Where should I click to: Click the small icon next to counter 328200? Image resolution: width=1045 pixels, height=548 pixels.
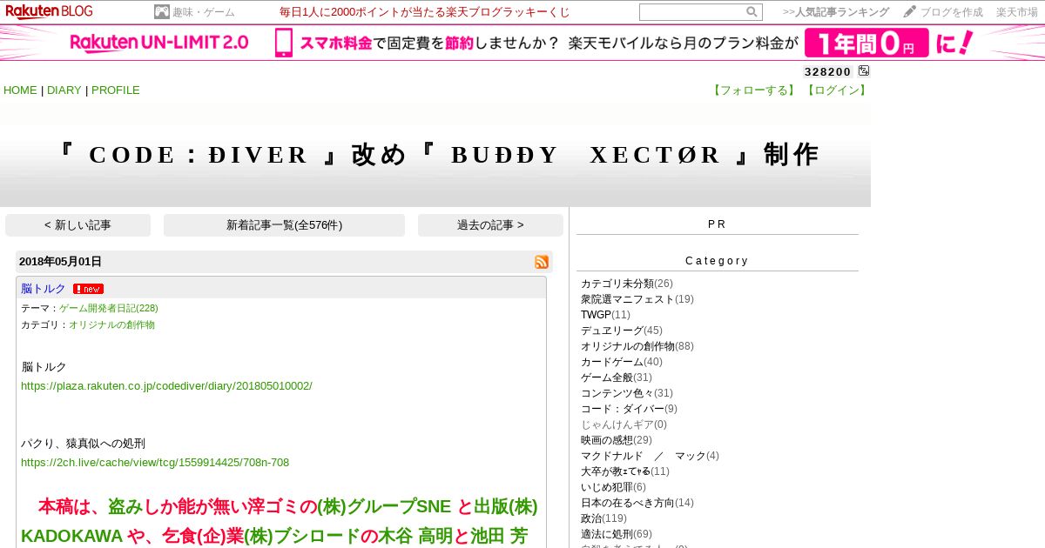click(x=864, y=71)
